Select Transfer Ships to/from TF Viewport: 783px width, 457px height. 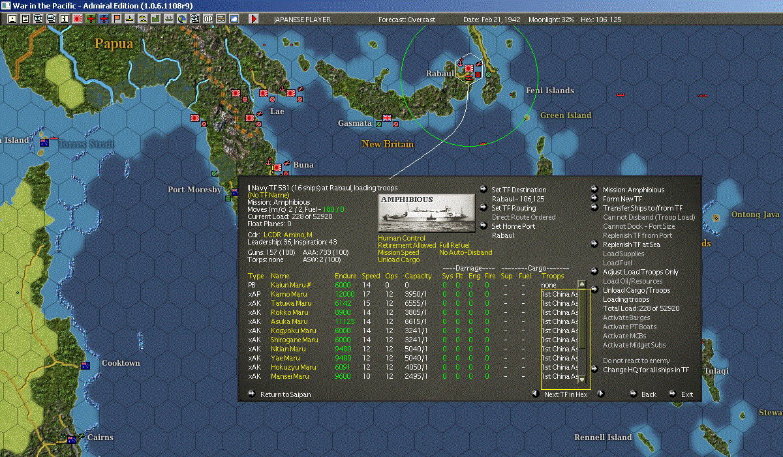pos(643,209)
